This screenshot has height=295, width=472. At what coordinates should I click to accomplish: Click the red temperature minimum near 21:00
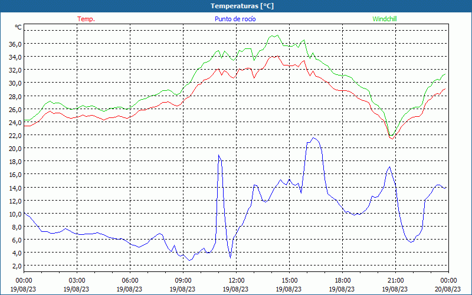392,139
